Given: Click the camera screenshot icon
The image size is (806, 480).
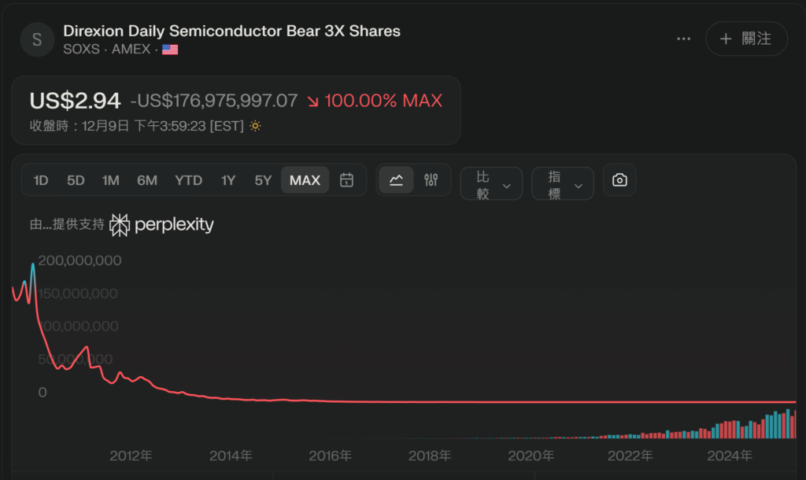Looking at the screenshot, I should click(x=619, y=180).
